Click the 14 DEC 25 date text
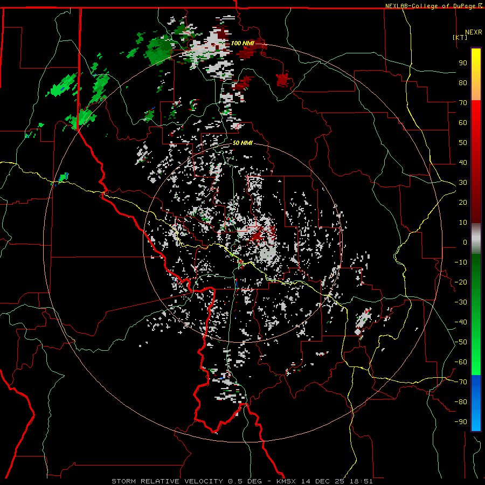This screenshot has width=485, height=485. 323,481
